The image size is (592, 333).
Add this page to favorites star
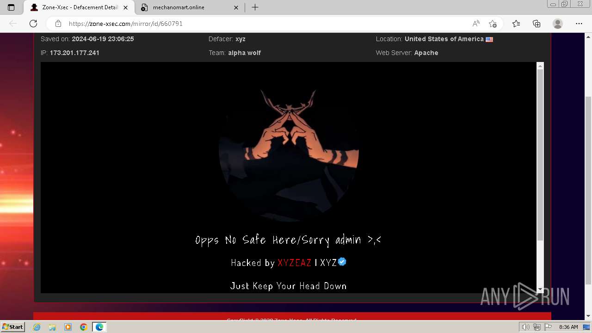tap(493, 24)
